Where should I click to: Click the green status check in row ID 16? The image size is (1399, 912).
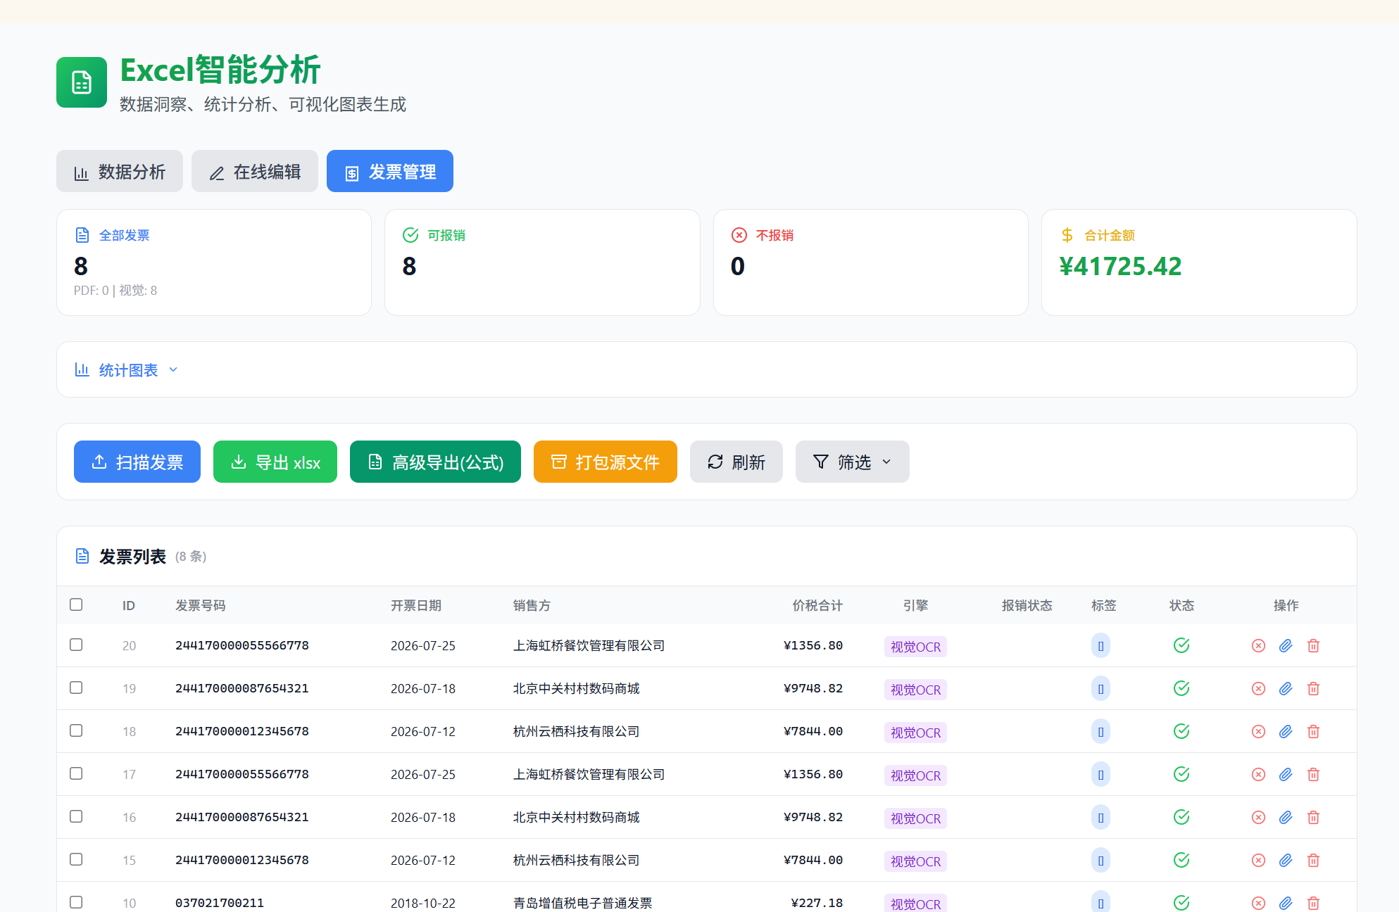pyautogui.click(x=1181, y=817)
